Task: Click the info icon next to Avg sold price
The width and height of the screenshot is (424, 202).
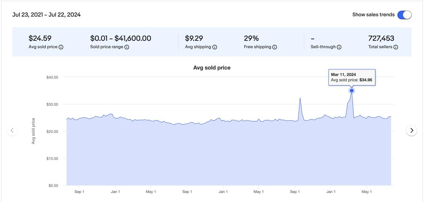Action: point(61,47)
